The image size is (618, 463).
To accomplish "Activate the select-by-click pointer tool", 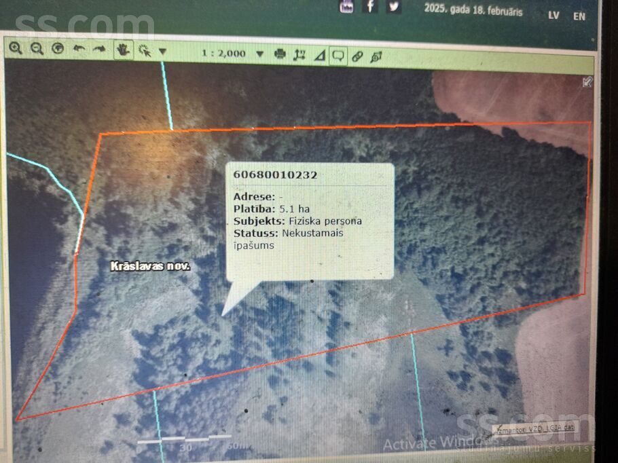I will [x=144, y=50].
